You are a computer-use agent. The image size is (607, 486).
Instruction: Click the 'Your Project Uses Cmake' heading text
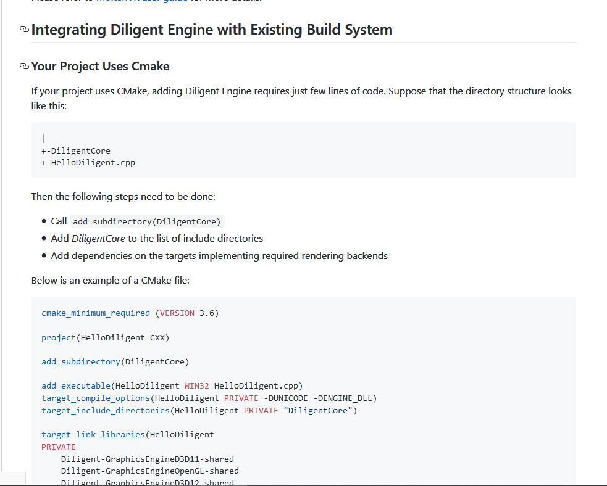(100, 66)
